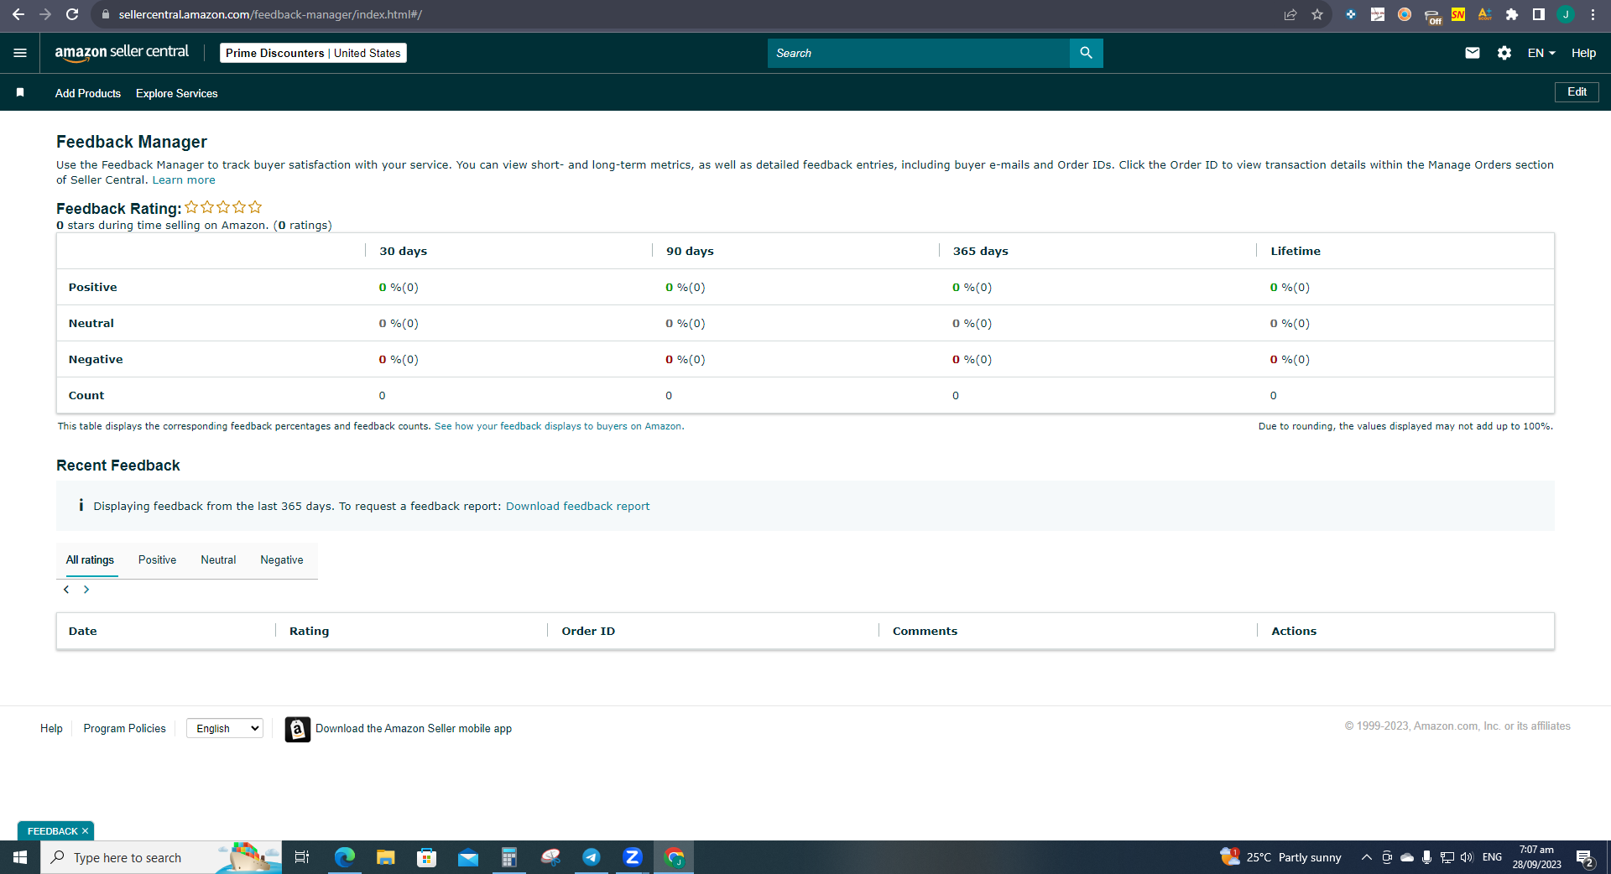This screenshot has height=874, width=1611.
Task: Open Telegram from taskbar
Action: click(x=592, y=857)
